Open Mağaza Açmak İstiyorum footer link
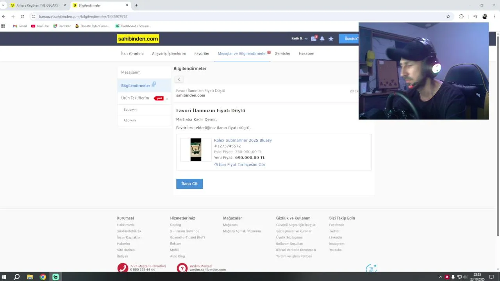The width and height of the screenshot is (500, 281). 242,231
